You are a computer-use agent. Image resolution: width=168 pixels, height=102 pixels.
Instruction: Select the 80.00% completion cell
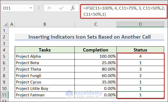click(96, 69)
